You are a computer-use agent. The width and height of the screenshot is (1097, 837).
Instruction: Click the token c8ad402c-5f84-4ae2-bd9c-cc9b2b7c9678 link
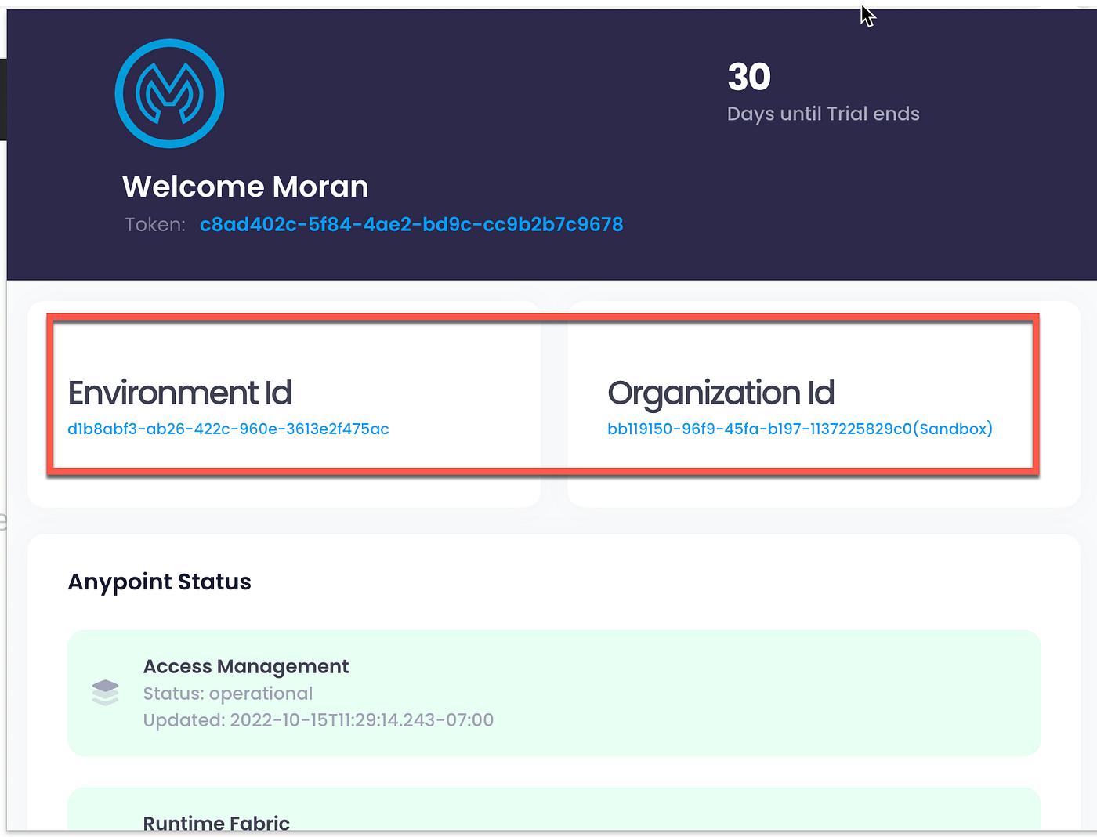click(x=411, y=225)
